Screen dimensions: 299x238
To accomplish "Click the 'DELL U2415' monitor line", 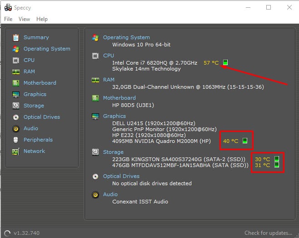I will click(x=154, y=123).
